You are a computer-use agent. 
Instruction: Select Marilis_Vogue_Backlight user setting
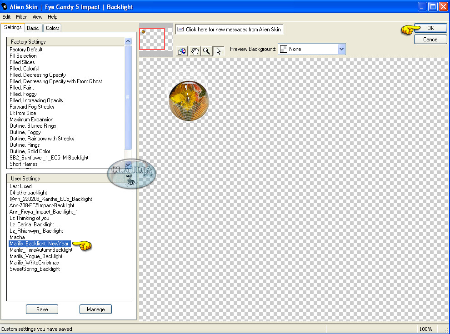[x=36, y=256]
